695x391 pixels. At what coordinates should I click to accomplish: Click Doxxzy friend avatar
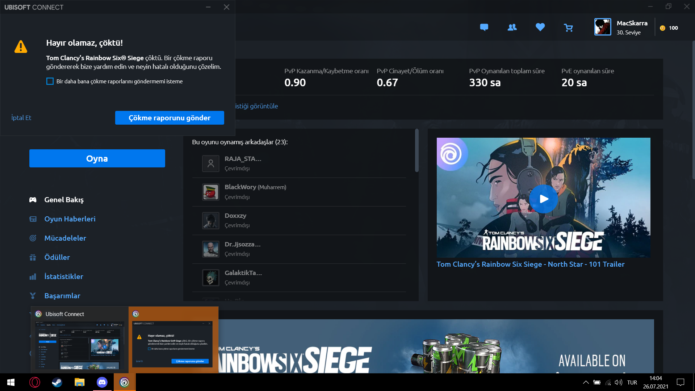pyautogui.click(x=210, y=221)
